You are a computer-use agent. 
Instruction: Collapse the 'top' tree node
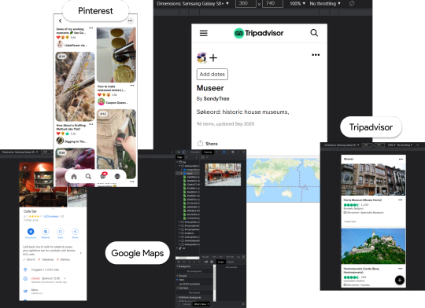(177, 162)
